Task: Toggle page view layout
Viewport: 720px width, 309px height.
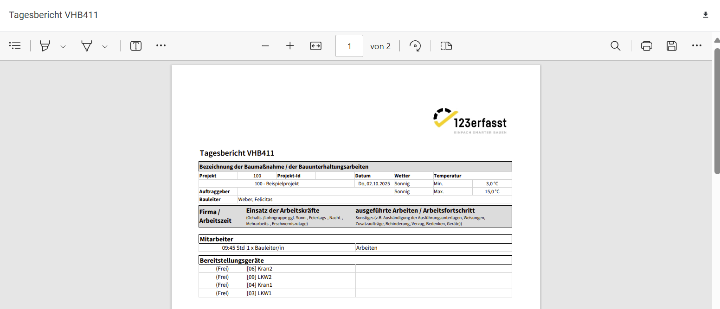Action: (x=446, y=46)
